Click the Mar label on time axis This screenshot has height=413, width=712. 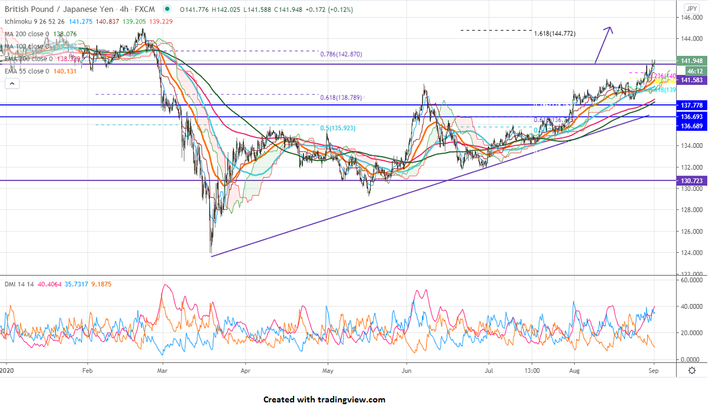click(x=163, y=371)
